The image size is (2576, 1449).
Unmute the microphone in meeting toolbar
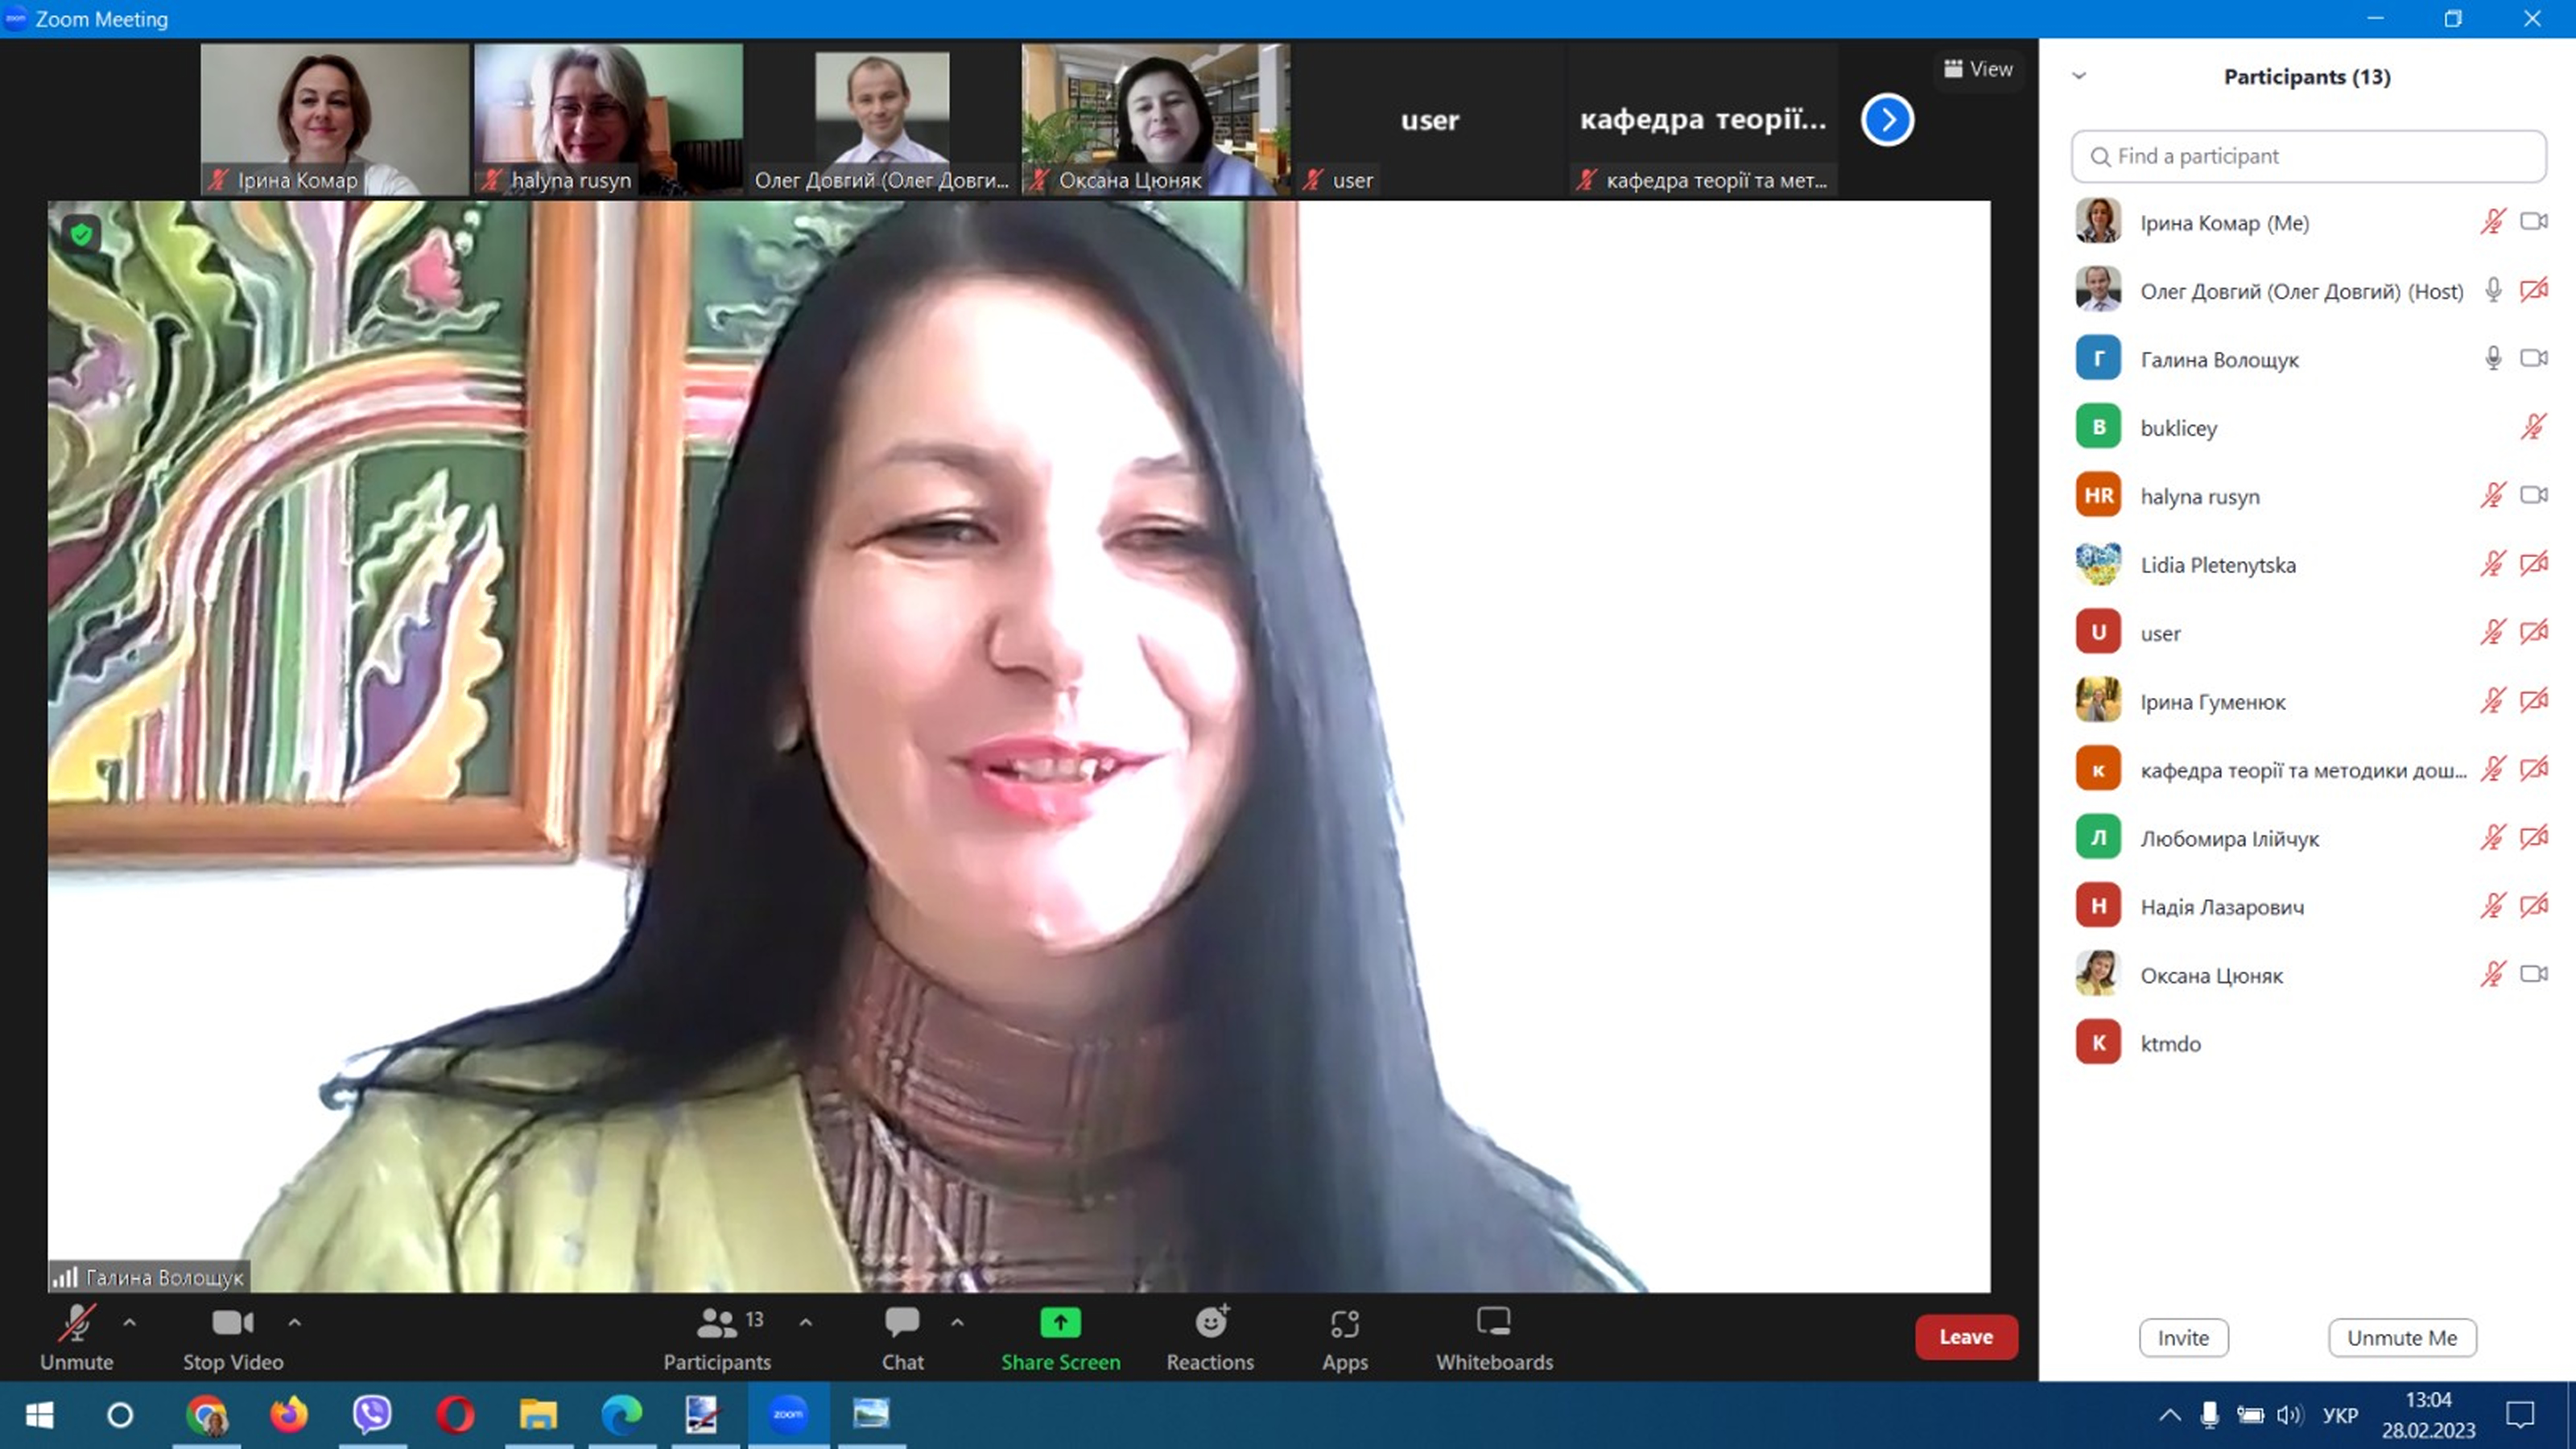tap(76, 1323)
